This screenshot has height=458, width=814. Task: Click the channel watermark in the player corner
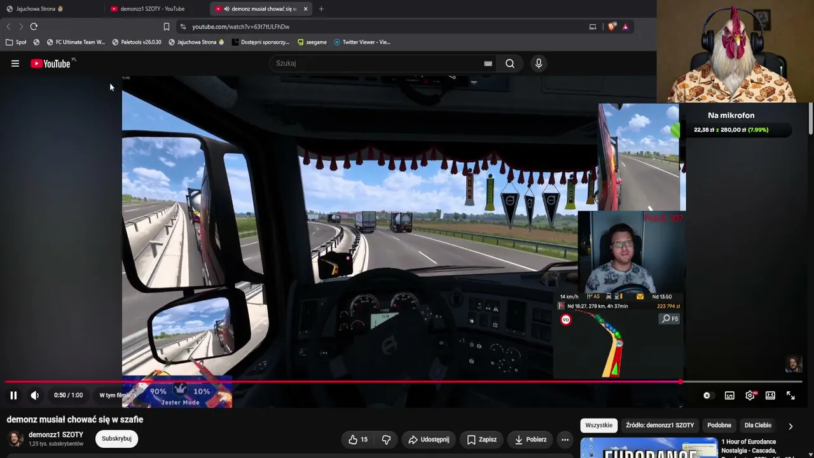(x=793, y=364)
